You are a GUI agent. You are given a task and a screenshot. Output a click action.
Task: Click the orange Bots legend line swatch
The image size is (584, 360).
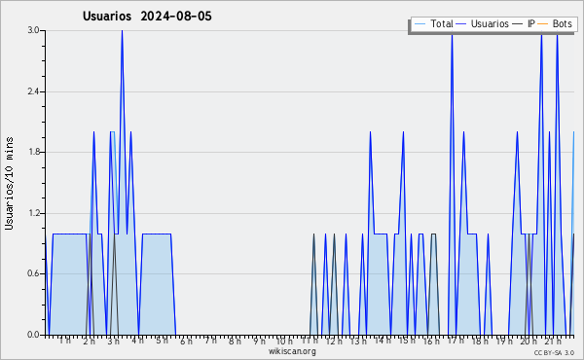click(x=543, y=24)
